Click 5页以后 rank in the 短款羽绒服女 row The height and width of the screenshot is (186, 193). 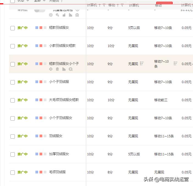134,28
